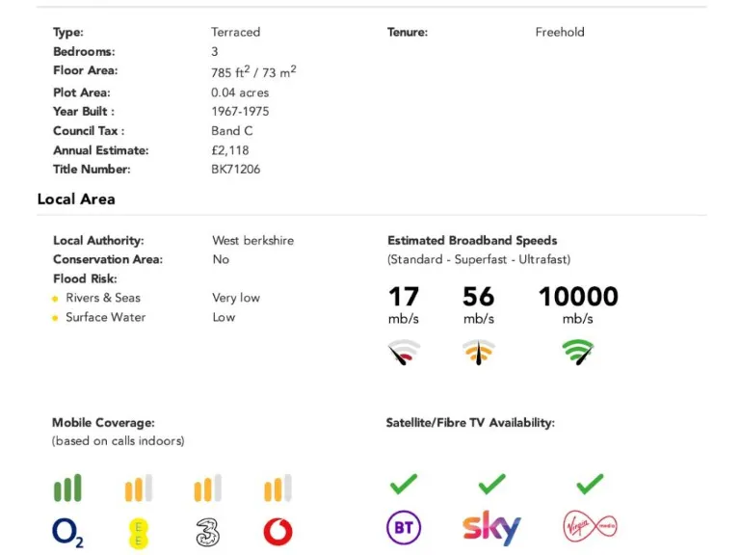Screen dimensions: 740x555
Task: Click the green checkmark above BT
Action: tap(404, 484)
